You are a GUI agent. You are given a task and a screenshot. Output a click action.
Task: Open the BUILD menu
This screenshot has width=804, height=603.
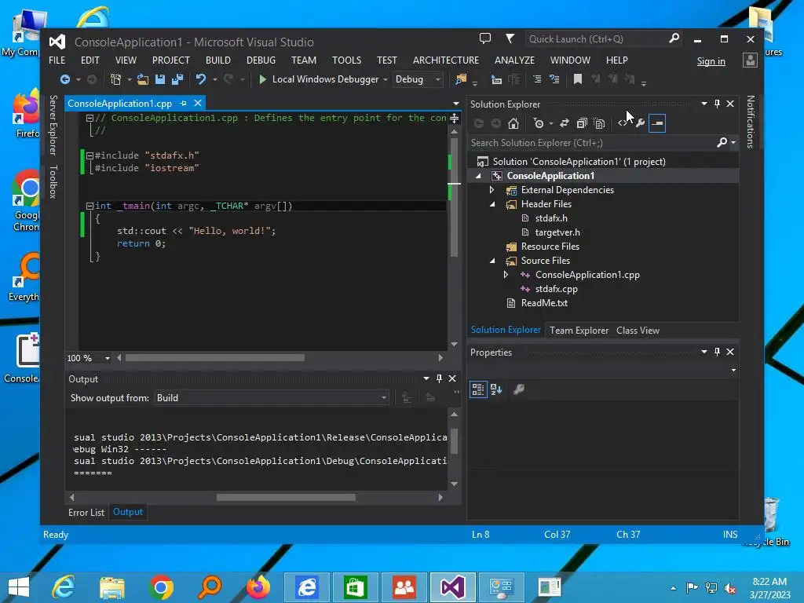pos(218,60)
